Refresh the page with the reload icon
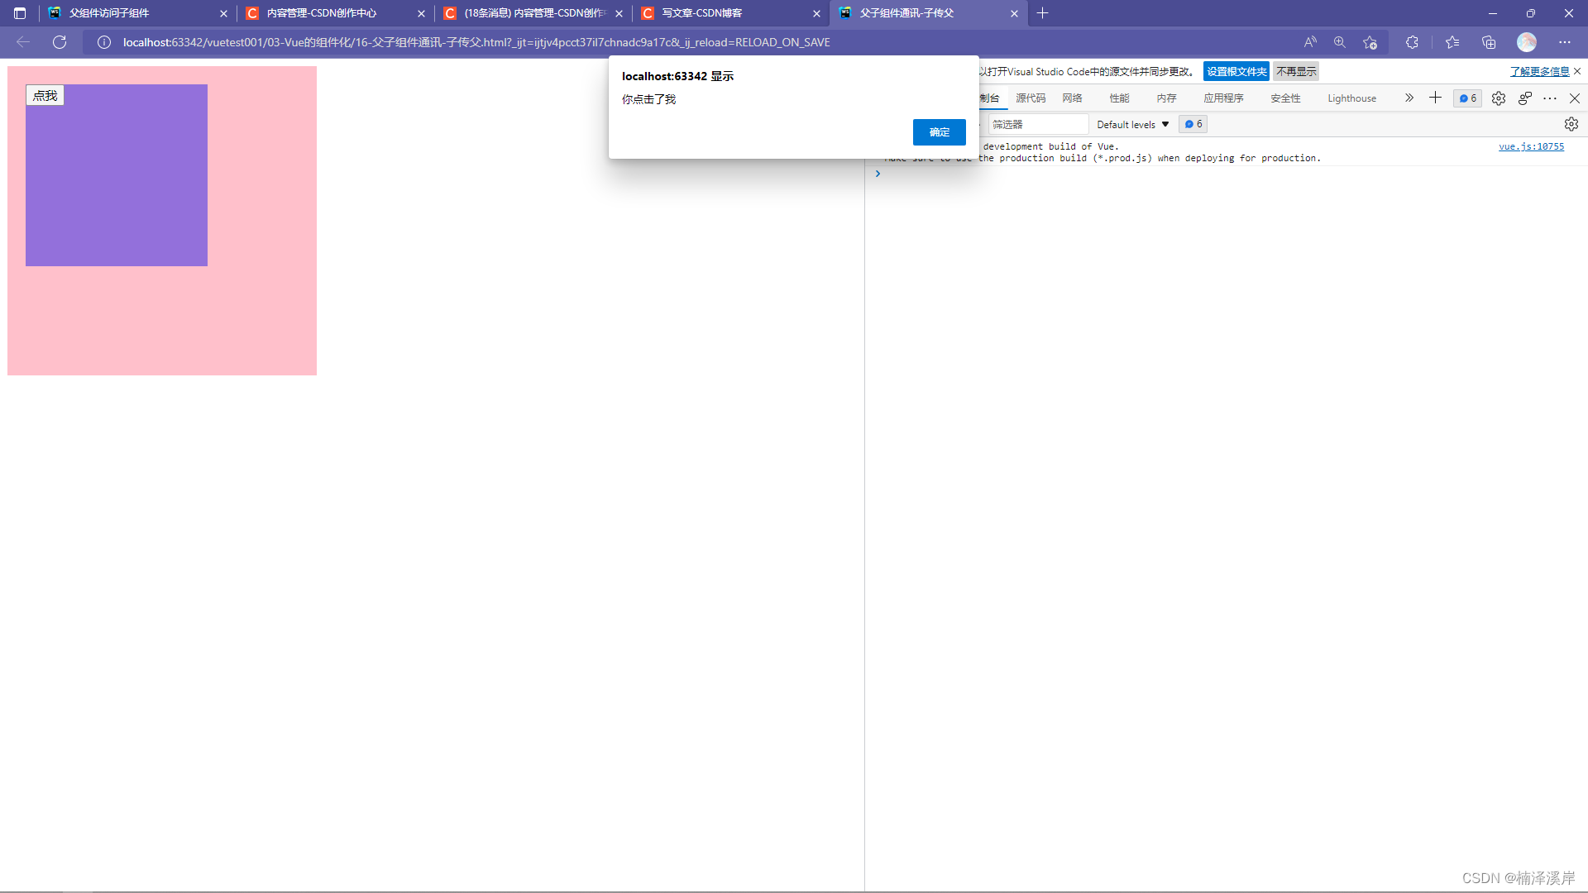The height and width of the screenshot is (893, 1588). tap(60, 42)
